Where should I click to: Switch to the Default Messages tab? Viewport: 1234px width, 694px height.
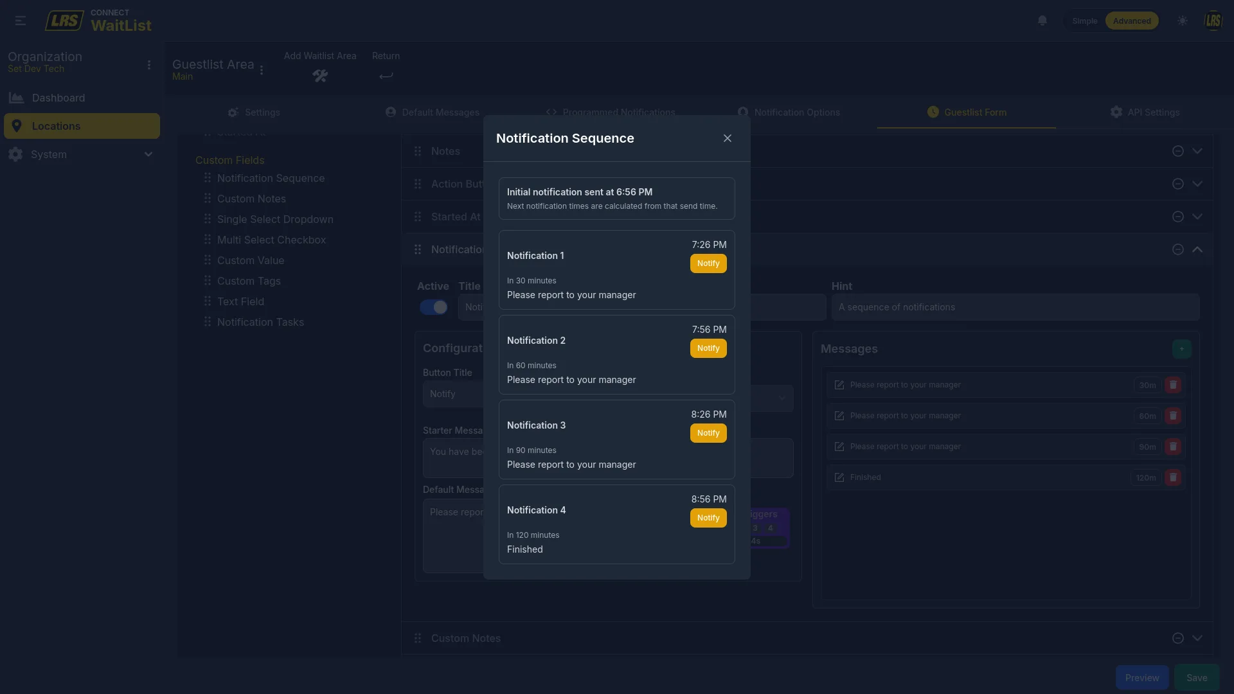433,112
